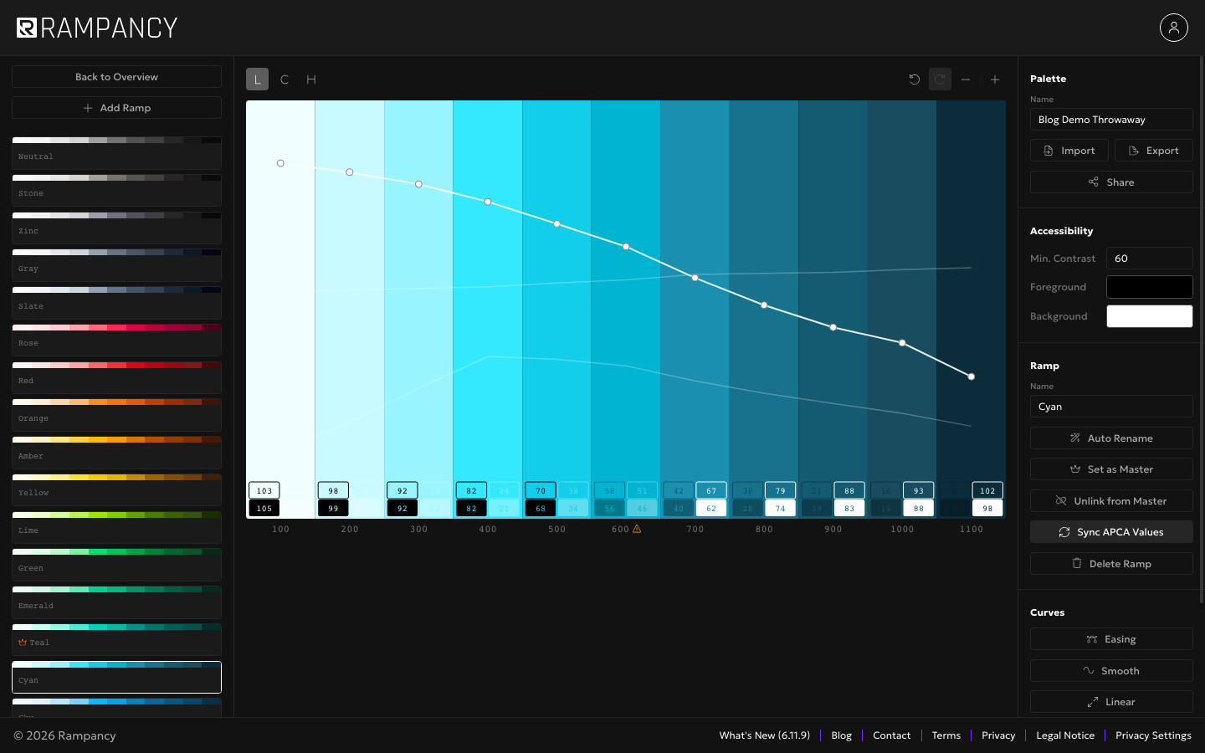Click Sync APCA Values

pyautogui.click(x=1111, y=532)
